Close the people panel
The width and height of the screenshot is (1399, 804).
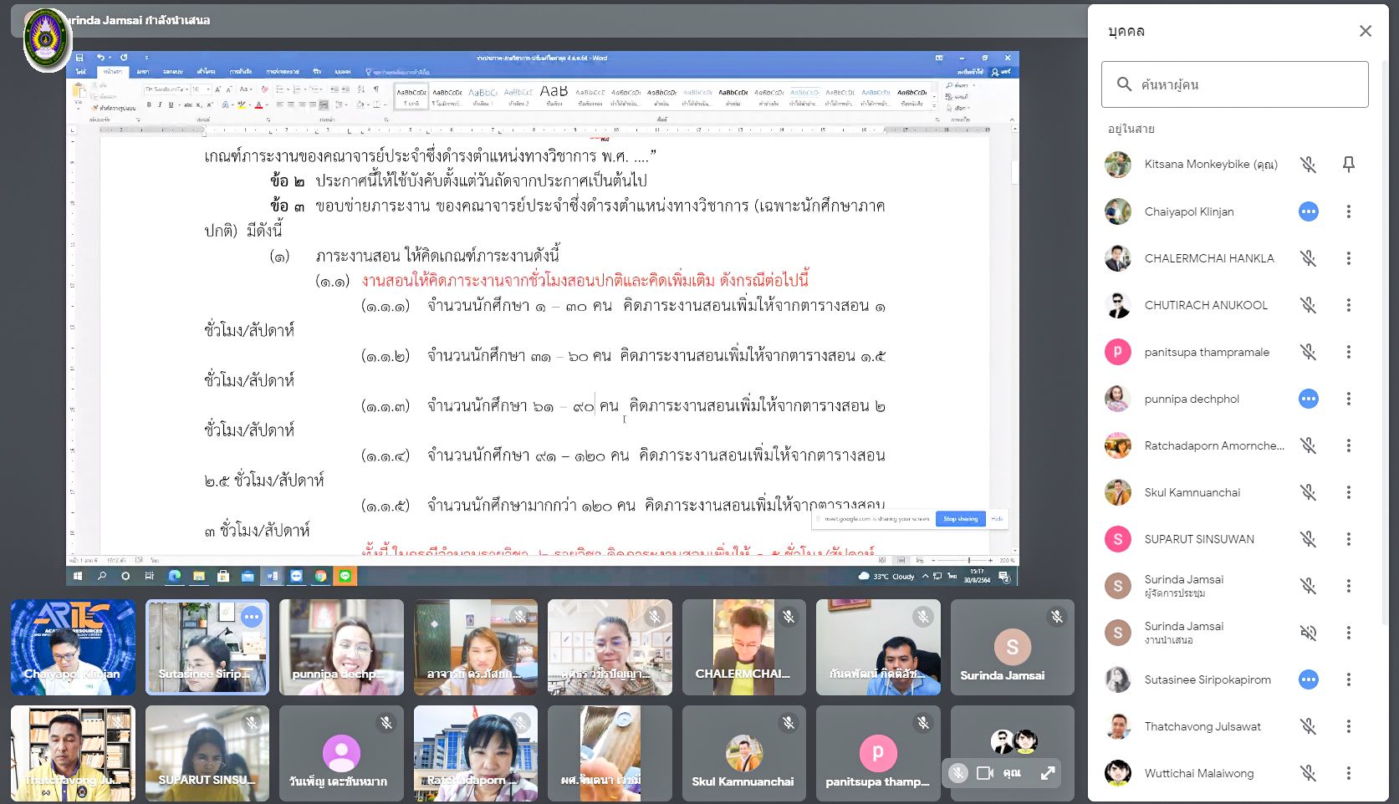(1365, 31)
